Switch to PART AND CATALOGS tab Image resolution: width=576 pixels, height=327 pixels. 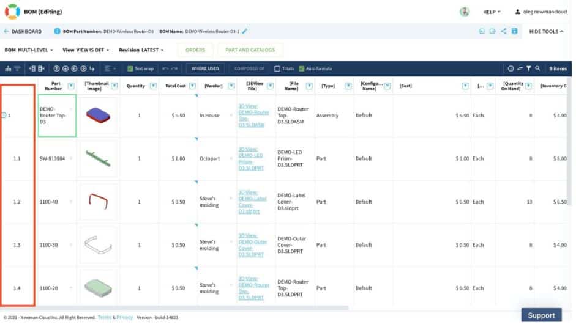coord(250,50)
